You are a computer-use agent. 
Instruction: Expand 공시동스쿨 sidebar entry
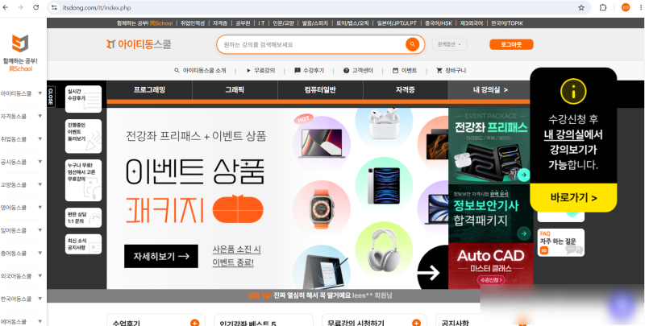40,162
